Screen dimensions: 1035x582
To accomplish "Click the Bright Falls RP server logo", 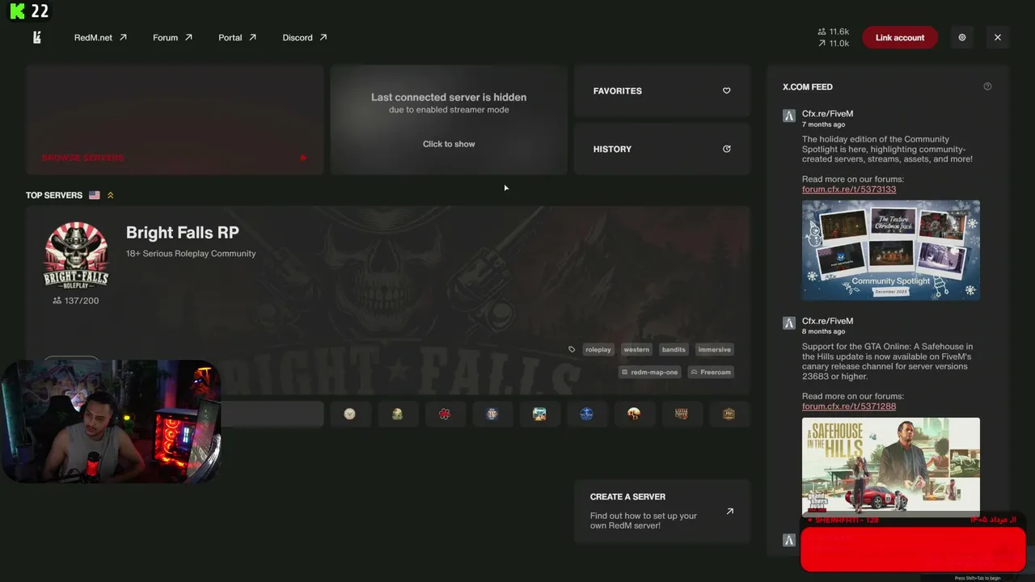I will pos(76,255).
